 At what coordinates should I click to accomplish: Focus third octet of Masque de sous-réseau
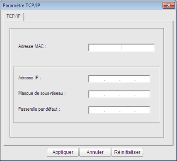pyautogui.click(x=127, y=94)
